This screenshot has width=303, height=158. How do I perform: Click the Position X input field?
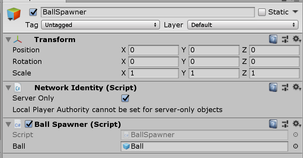click(153, 50)
